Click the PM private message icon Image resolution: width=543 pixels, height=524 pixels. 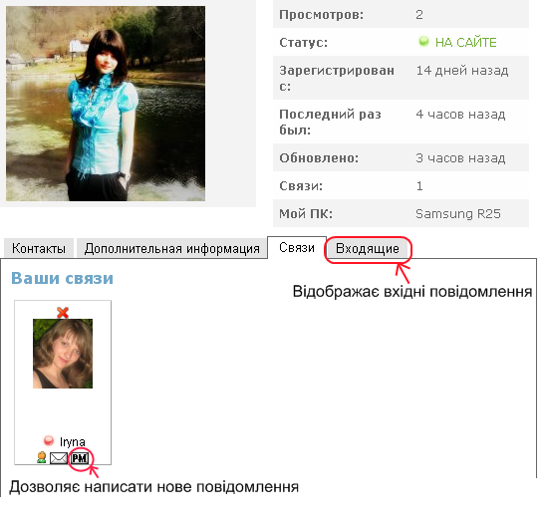coord(80,458)
